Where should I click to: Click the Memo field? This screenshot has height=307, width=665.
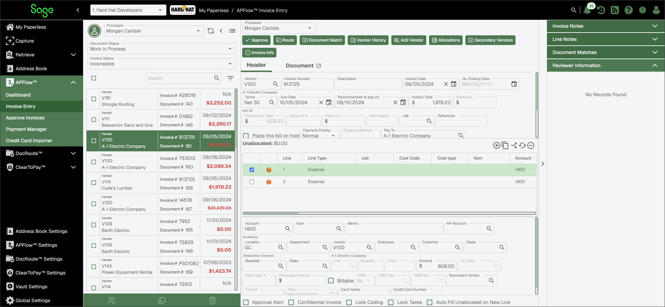[395, 229]
